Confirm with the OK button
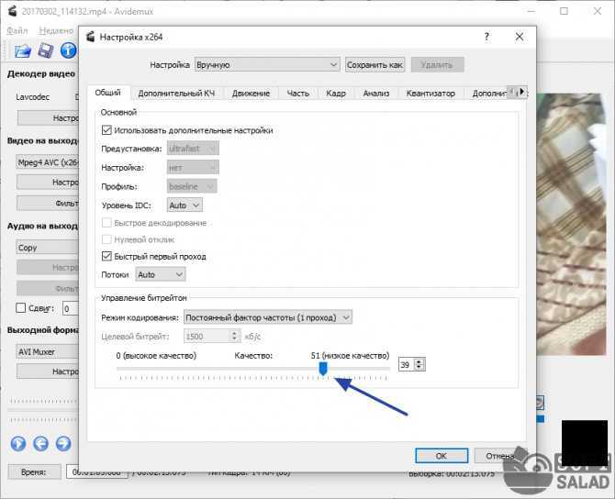This screenshot has width=615, height=499. [x=442, y=456]
